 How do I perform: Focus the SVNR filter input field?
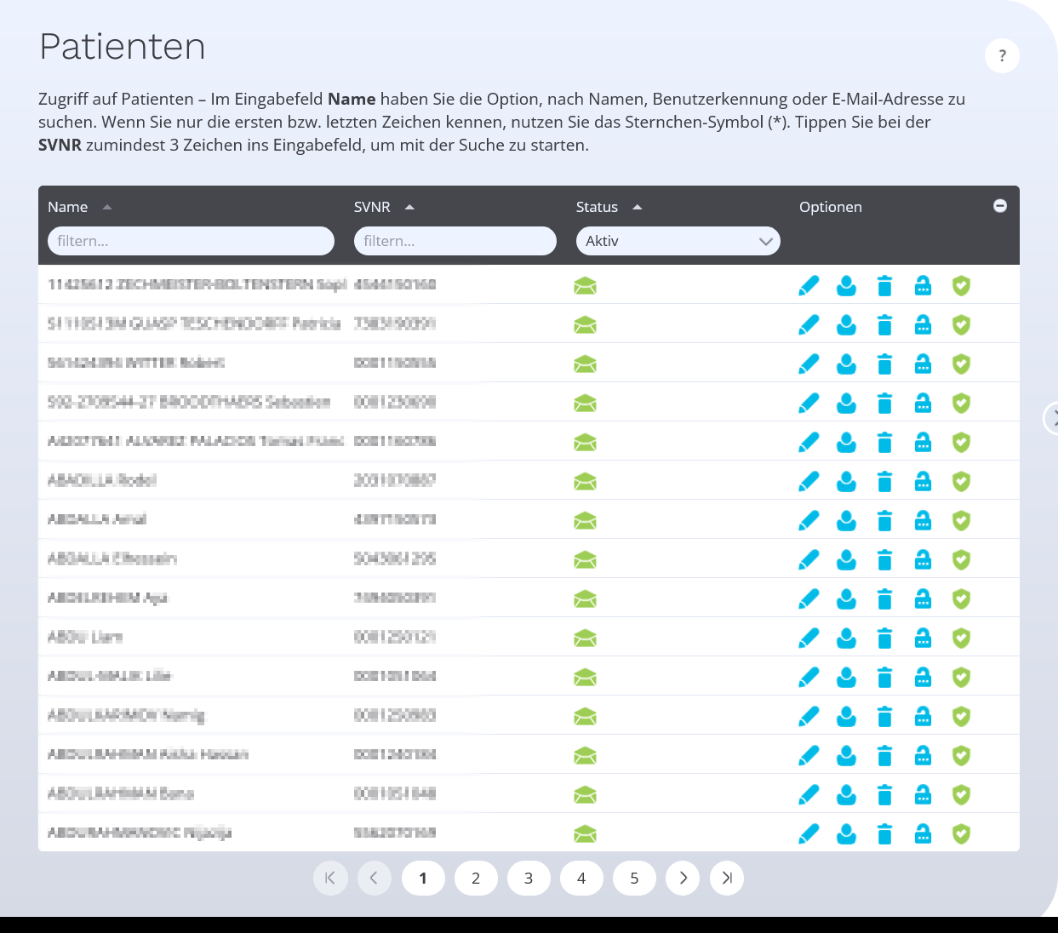pos(455,241)
